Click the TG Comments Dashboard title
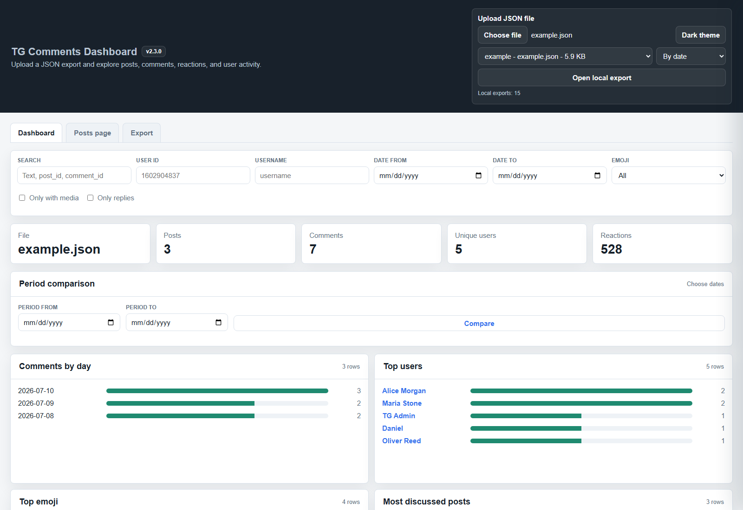This screenshot has width=743, height=510. click(x=74, y=51)
